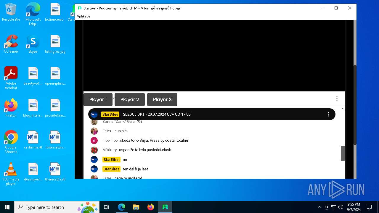This screenshot has height=213, width=379.
Task: Click nico nico username in chat
Action: point(110,141)
